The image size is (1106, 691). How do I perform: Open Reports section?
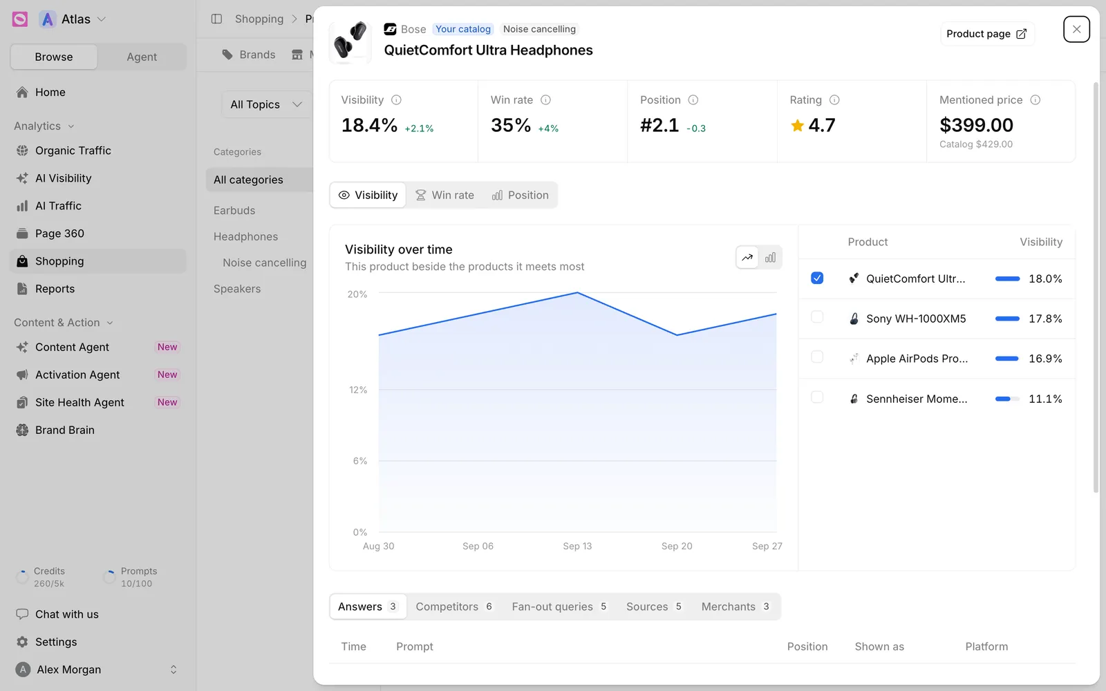point(98,289)
